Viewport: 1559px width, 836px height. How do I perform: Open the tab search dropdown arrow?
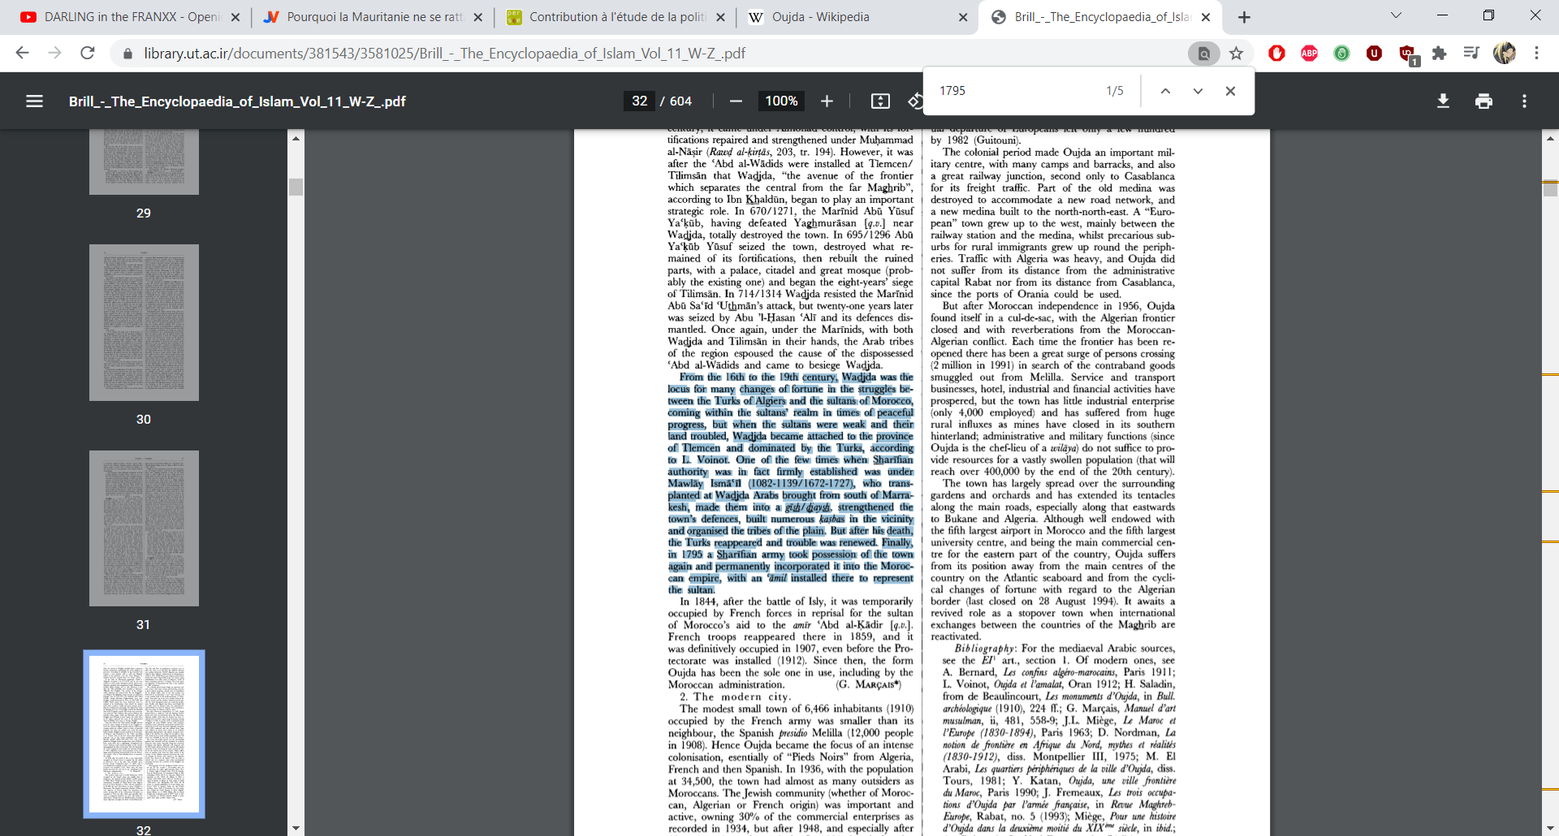click(x=1396, y=15)
